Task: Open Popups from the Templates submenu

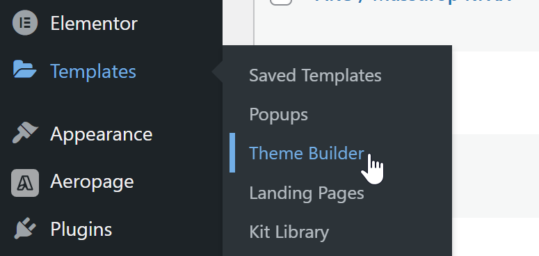Action: (278, 114)
